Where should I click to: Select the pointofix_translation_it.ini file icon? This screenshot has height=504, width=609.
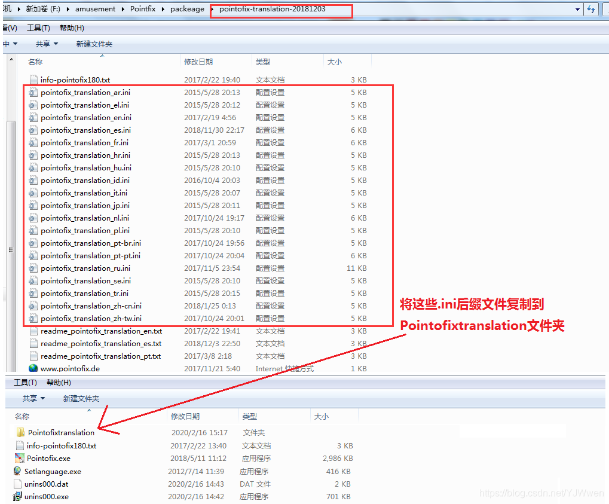point(33,193)
